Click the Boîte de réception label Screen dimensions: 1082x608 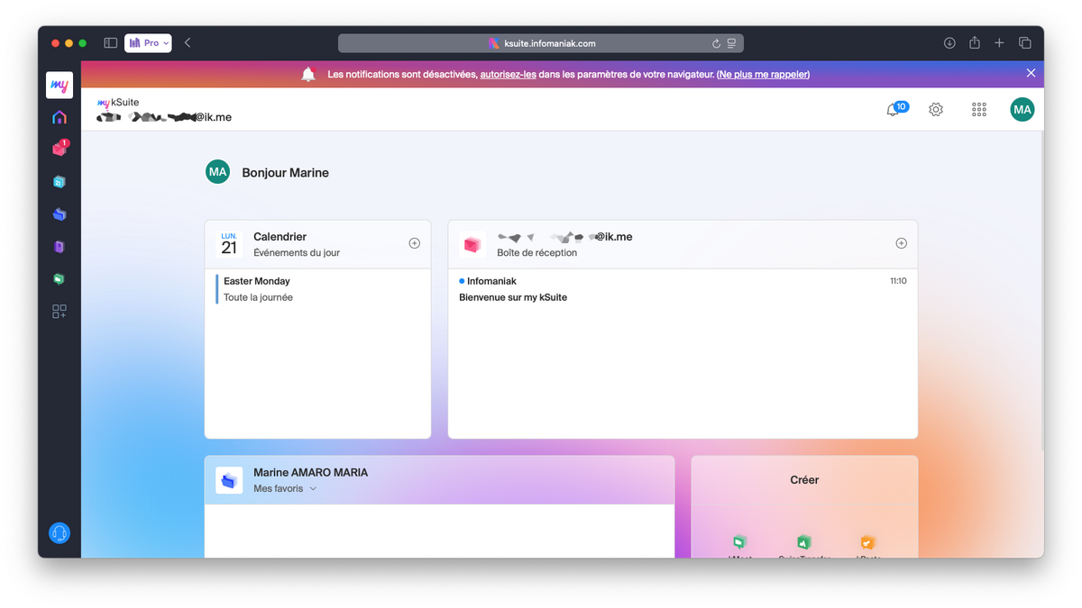(x=536, y=253)
